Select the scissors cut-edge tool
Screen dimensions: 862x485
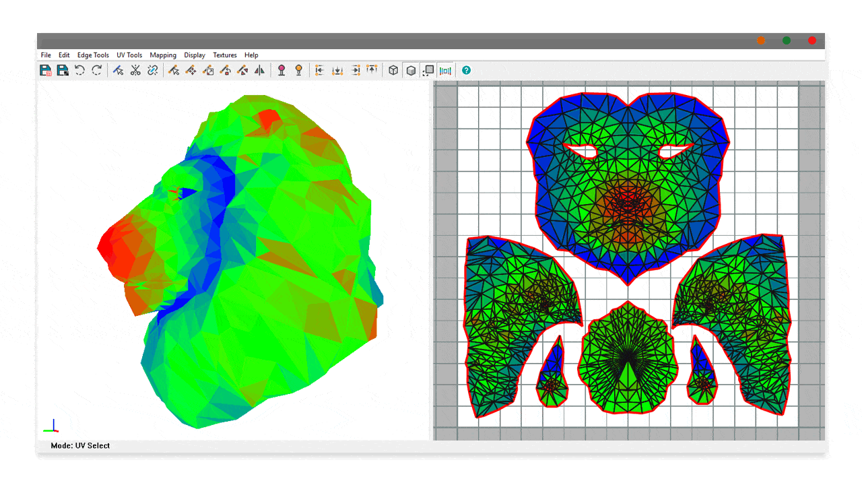point(135,70)
